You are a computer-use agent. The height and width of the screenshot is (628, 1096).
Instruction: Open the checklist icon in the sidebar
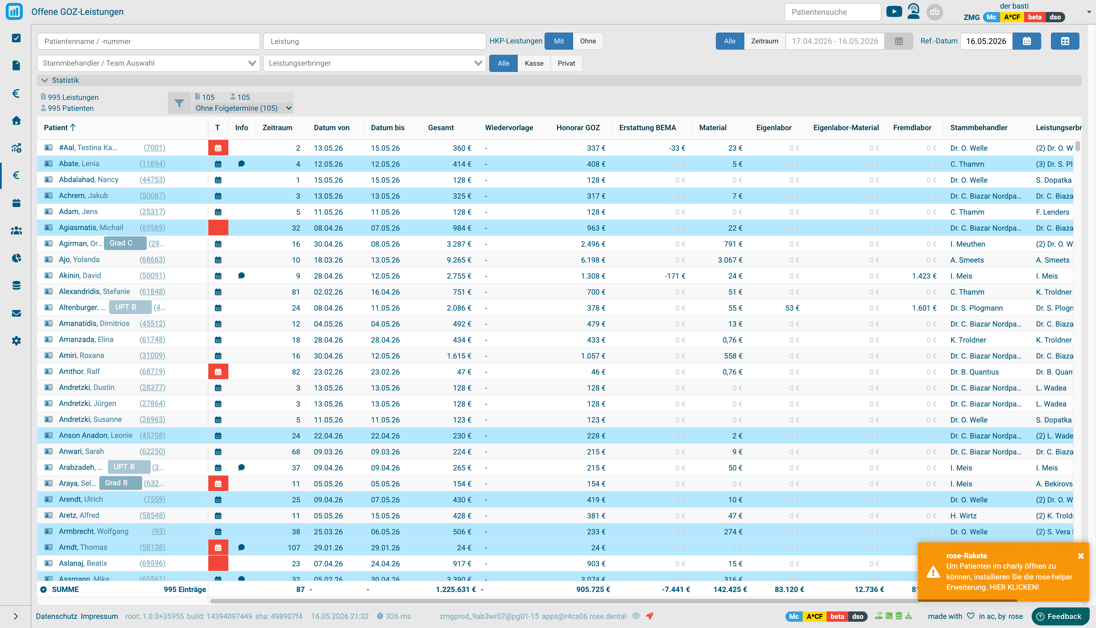16,38
